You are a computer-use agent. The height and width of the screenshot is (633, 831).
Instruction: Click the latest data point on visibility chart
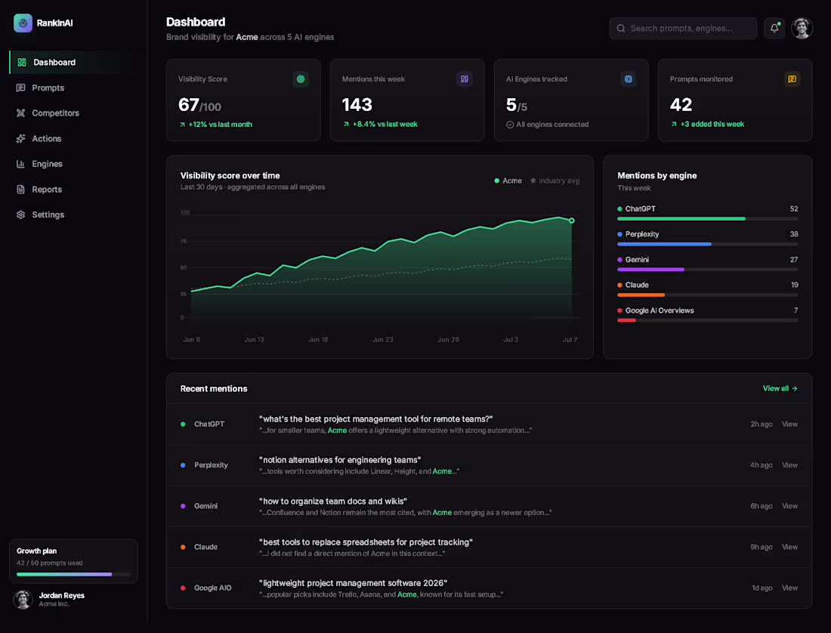coord(571,221)
